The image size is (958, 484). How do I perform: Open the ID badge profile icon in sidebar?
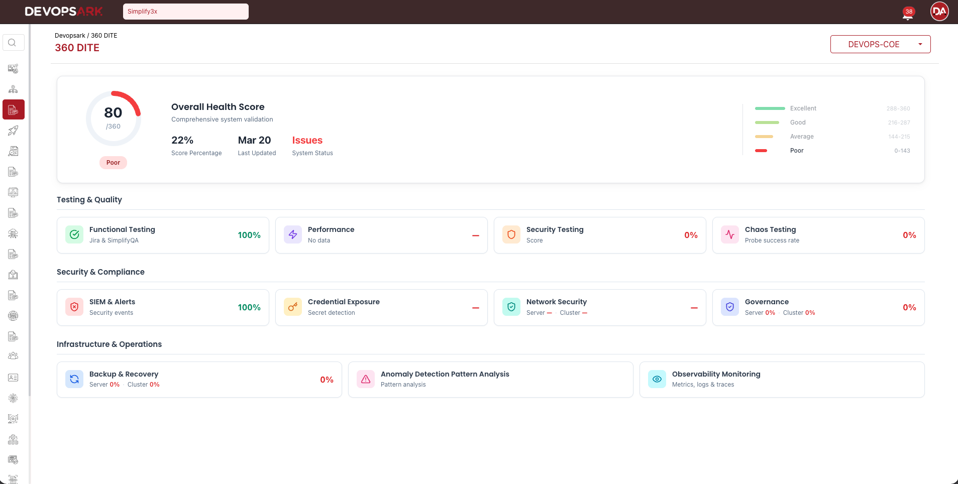[x=13, y=377]
